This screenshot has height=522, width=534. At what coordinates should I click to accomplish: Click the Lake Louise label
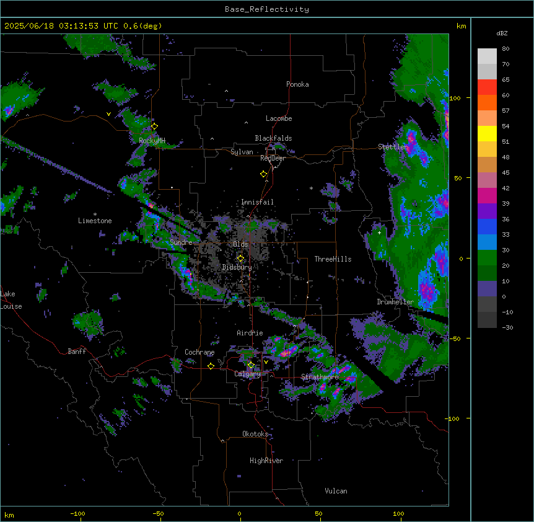11,300
